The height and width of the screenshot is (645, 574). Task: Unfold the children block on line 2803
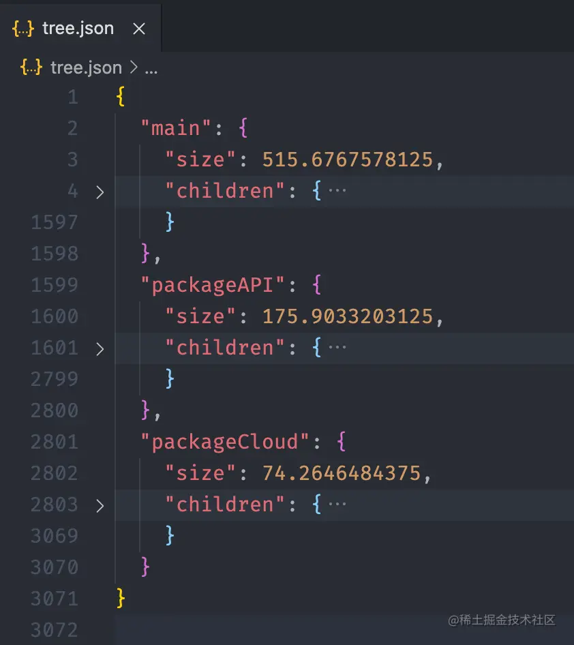point(100,505)
